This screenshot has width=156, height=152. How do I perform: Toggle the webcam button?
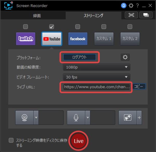click(24, 118)
